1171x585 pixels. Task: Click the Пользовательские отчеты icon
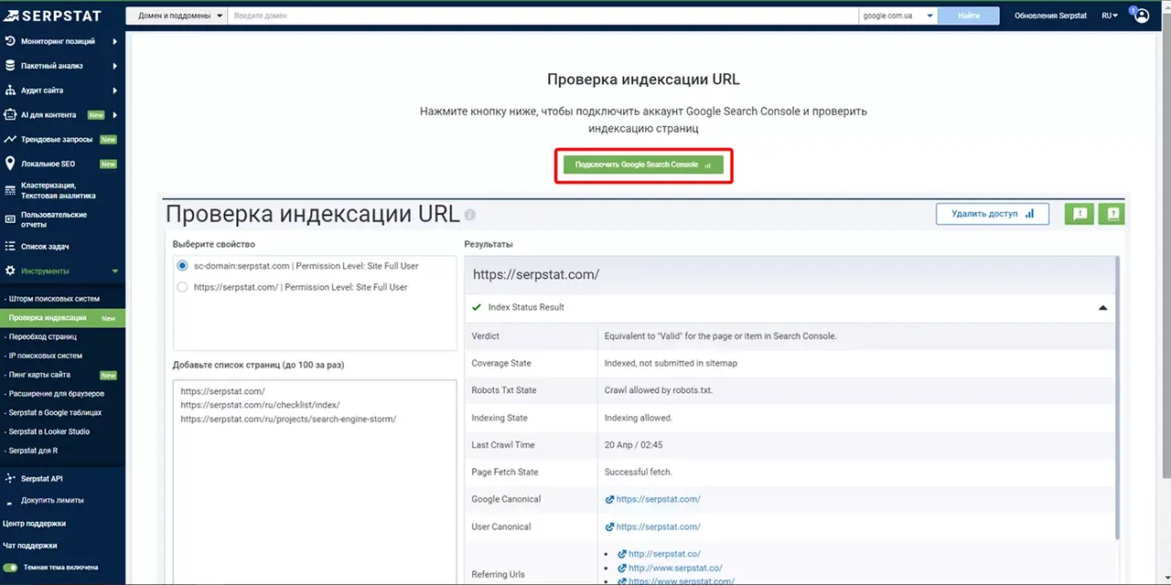pyautogui.click(x=10, y=219)
